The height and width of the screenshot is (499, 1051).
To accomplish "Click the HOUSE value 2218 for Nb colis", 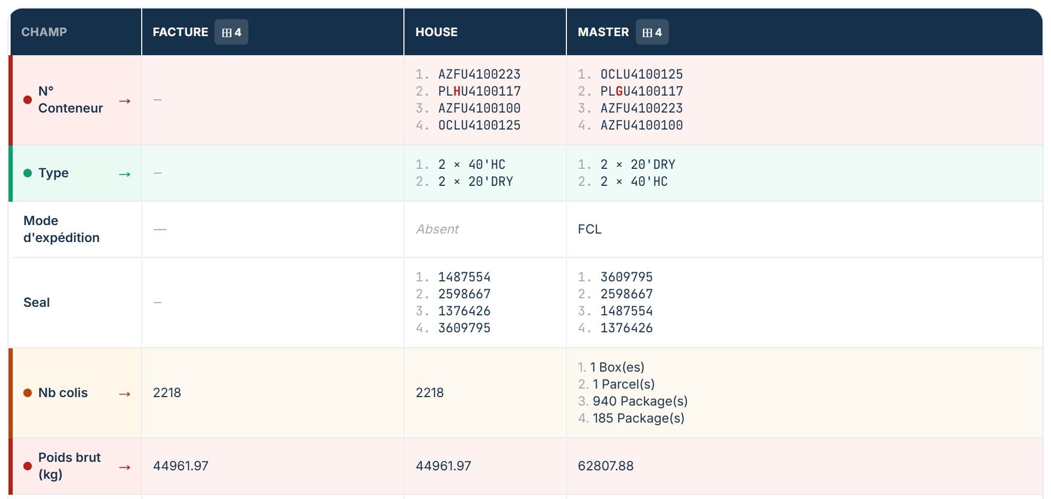I will 430,393.
